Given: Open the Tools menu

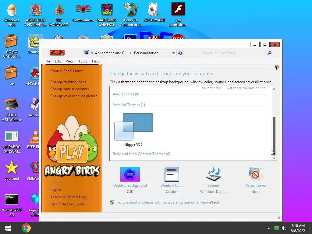Looking at the screenshot, I should [83, 61].
